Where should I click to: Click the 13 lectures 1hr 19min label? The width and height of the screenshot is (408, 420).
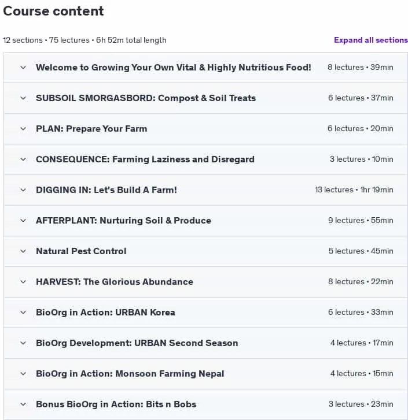coord(354,189)
